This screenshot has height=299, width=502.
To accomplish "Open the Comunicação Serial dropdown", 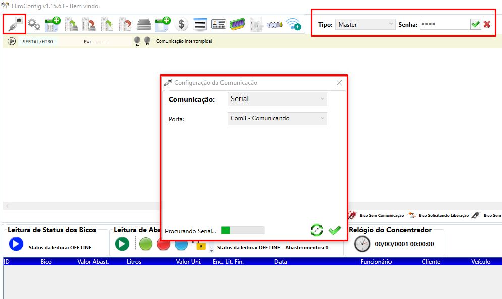I will pos(277,99).
